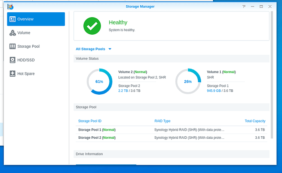Image resolution: width=282 pixels, height=173 pixels.
Task: Click the HDD/SSD drive icon
Action: point(12,60)
